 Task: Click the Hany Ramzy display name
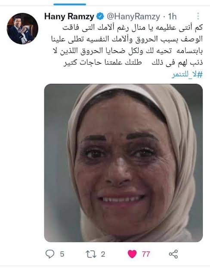tap(69, 16)
